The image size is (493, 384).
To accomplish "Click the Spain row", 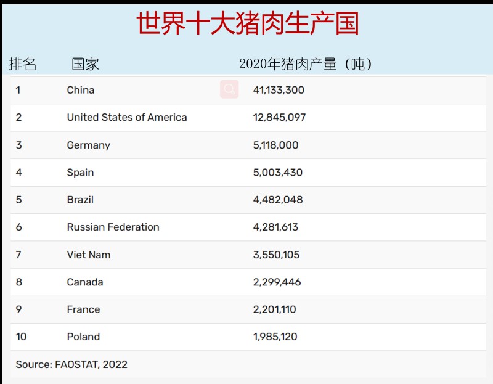I will click(x=185, y=173).
